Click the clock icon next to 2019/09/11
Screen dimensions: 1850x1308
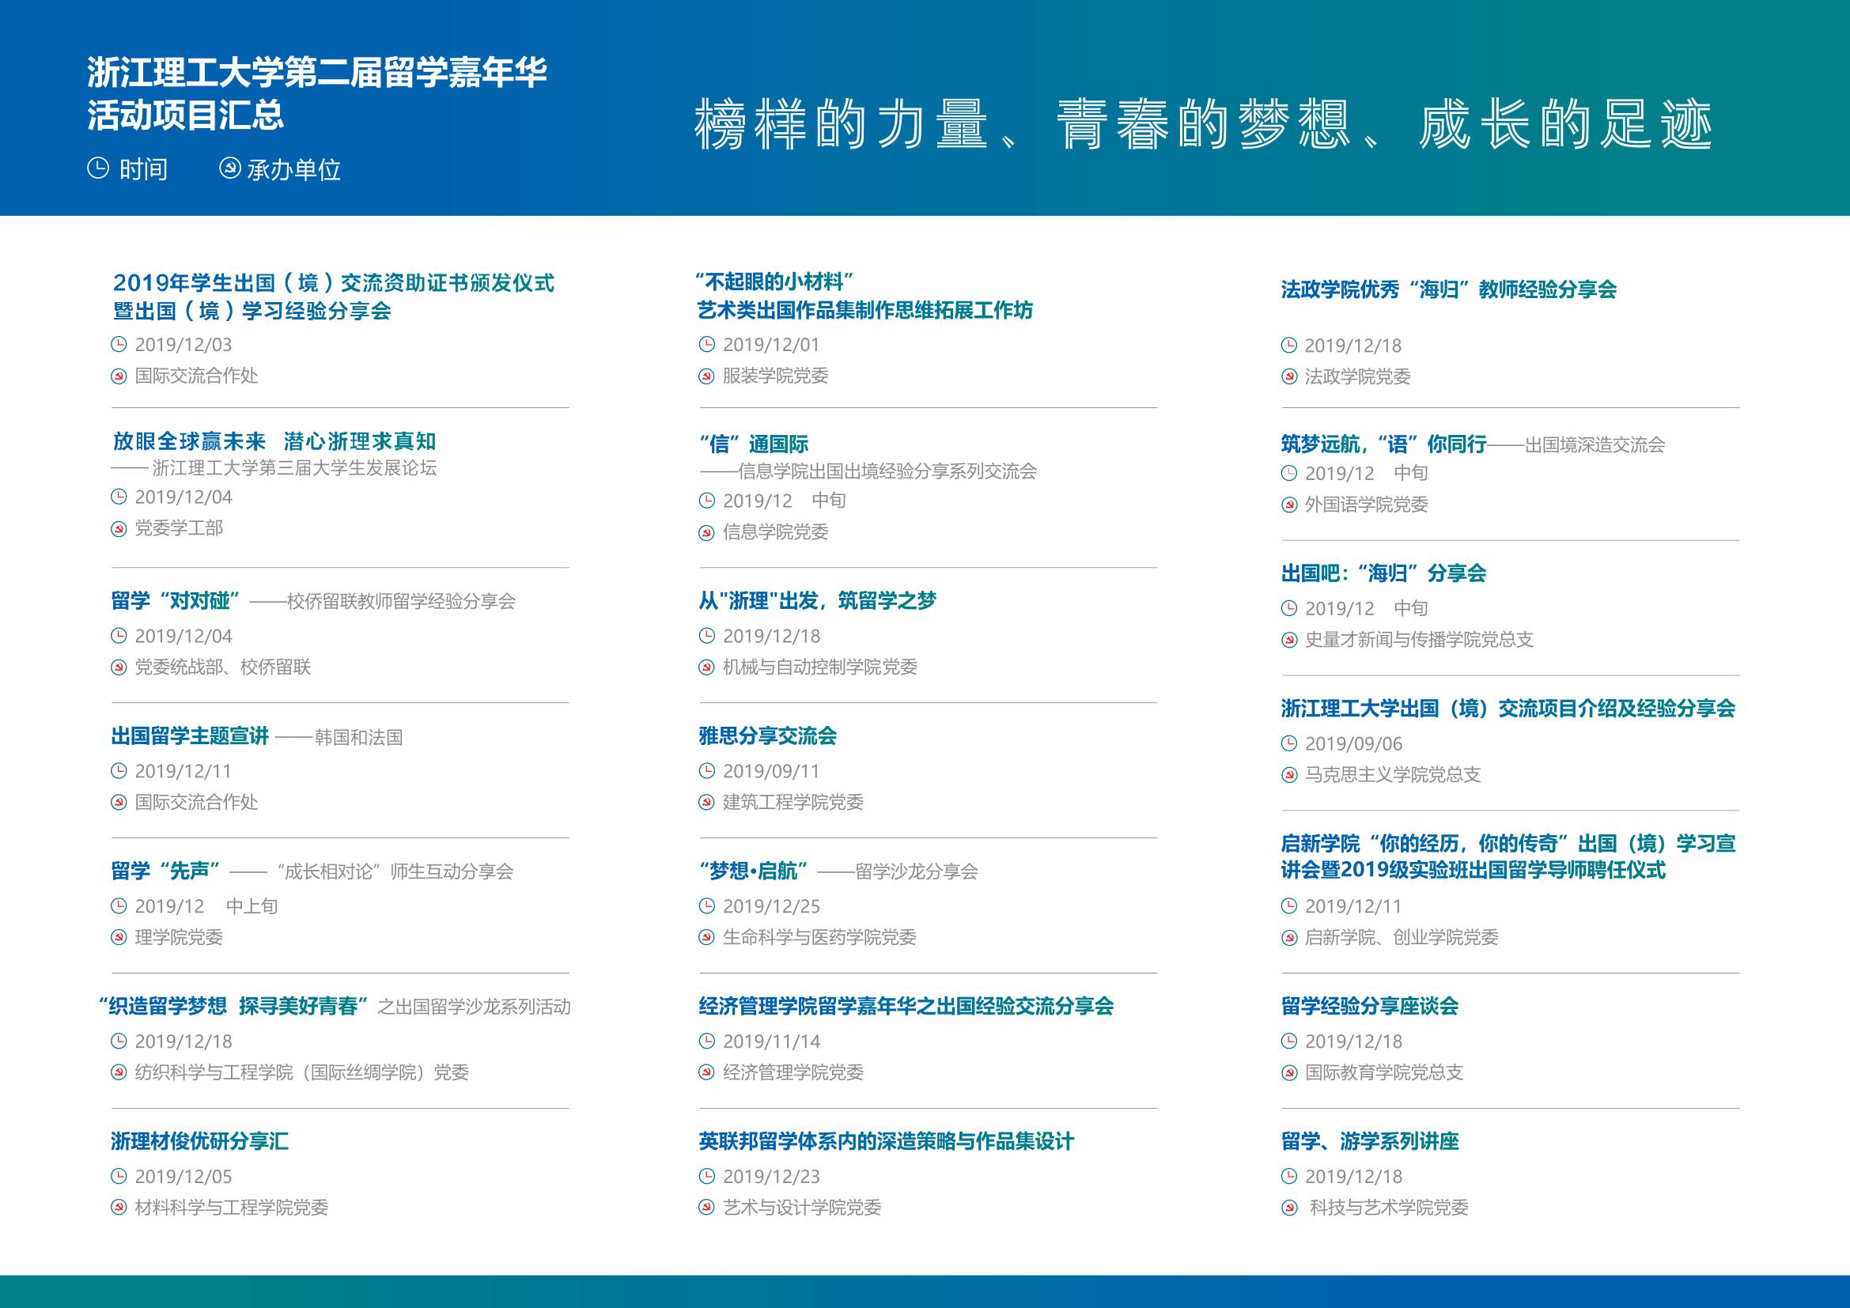click(x=706, y=771)
